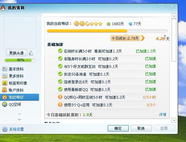The height and width of the screenshot is (142, 186).
Task: Click the 更换头像 button
Action: [x=17, y=53]
